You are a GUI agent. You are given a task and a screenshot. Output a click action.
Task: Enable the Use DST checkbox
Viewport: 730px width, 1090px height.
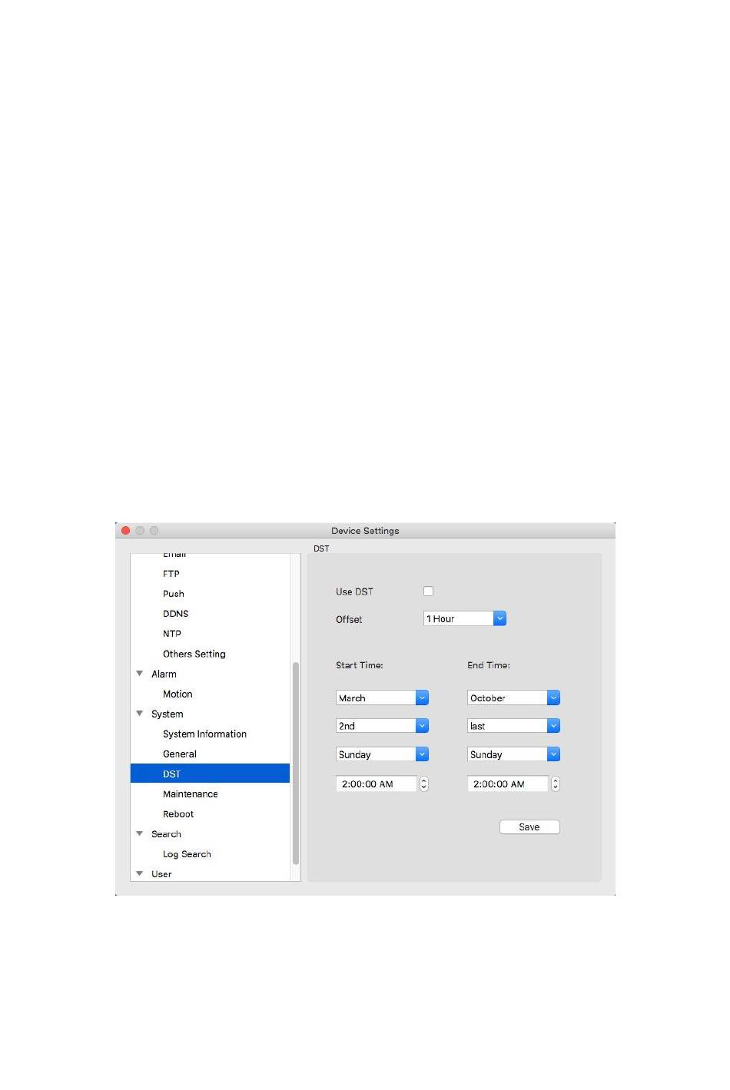pos(428,591)
